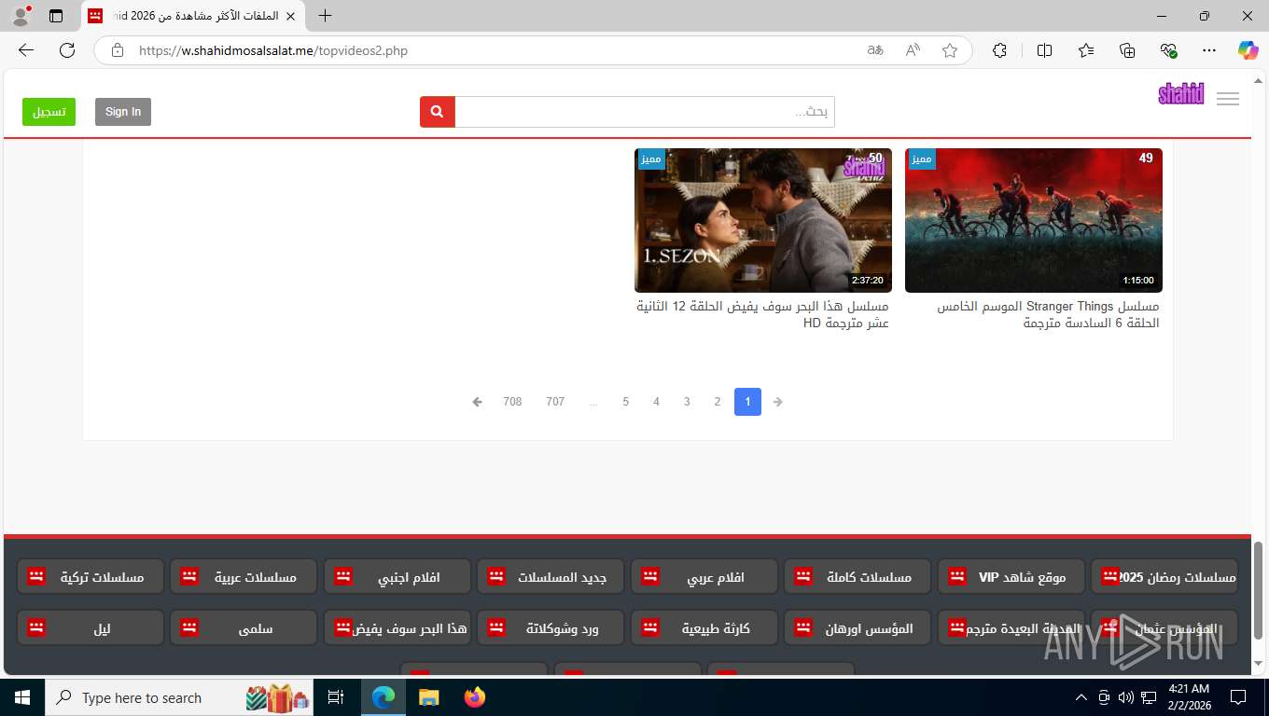The width and height of the screenshot is (1269, 716).
Task: Open the افلام اجنبي category button
Action: coord(397,576)
